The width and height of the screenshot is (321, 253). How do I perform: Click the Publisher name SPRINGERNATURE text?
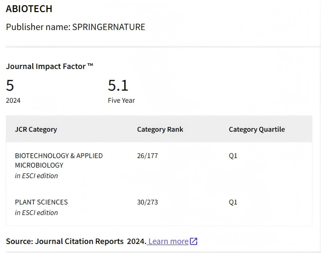[75, 27]
